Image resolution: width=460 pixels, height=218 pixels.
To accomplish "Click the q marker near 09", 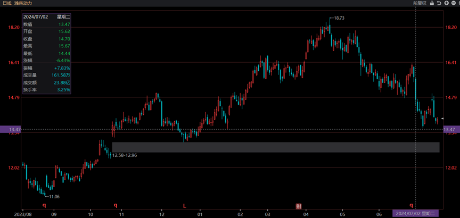I will tap(44, 205).
